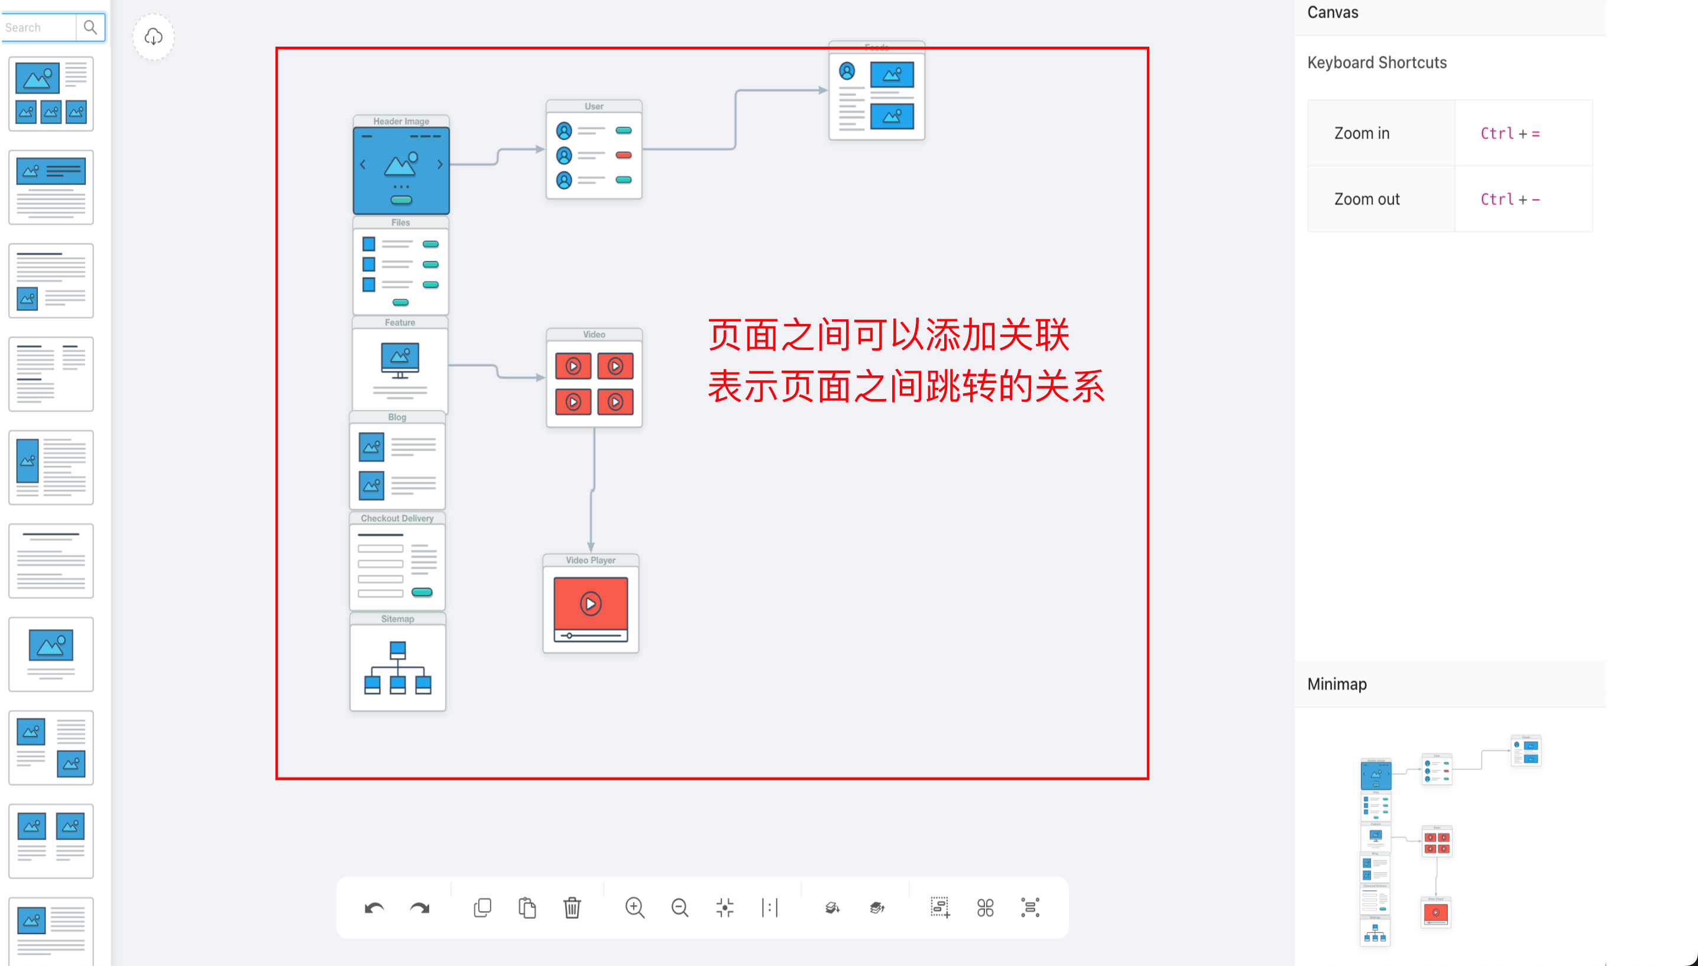
Task: Select the Checkout Delivery node
Action: (x=397, y=561)
